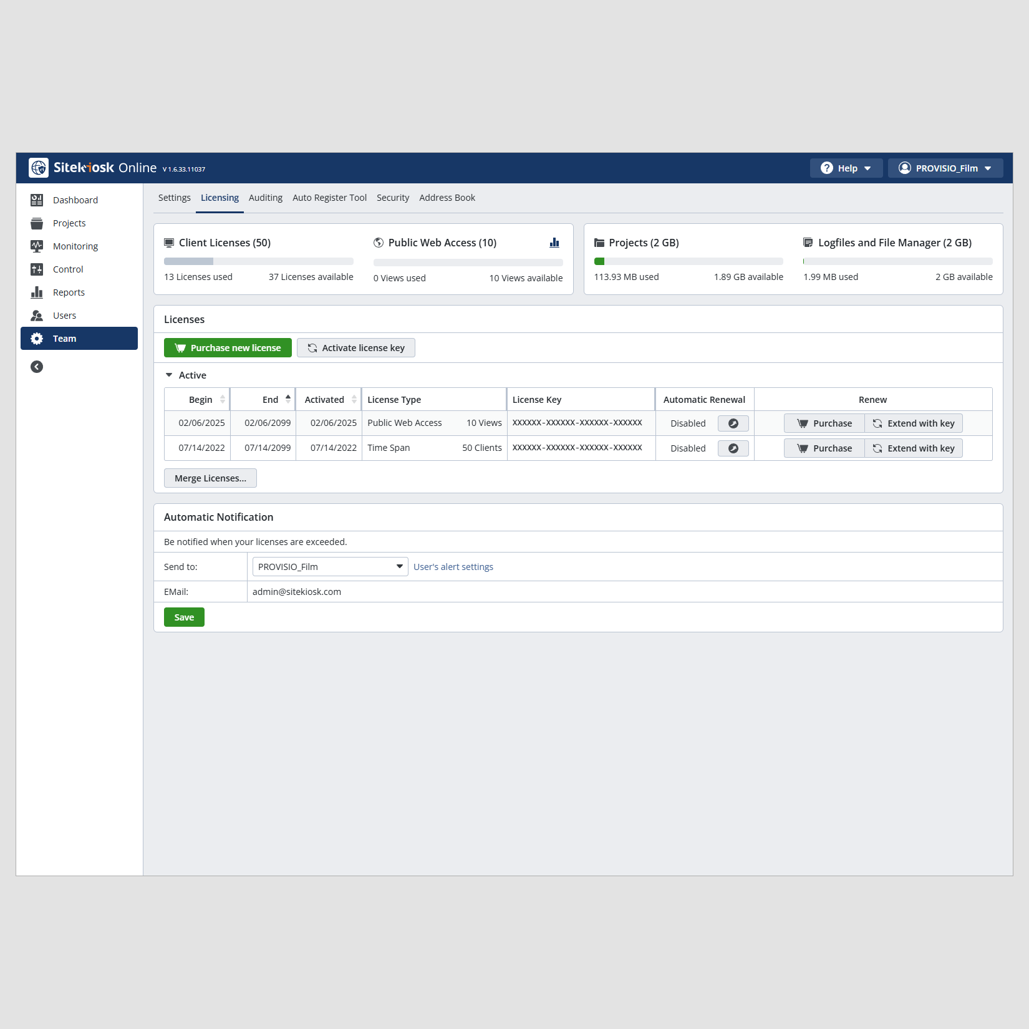Open Reports using bar chart icon
This screenshot has height=1029, width=1029.
pyautogui.click(x=37, y=292)
